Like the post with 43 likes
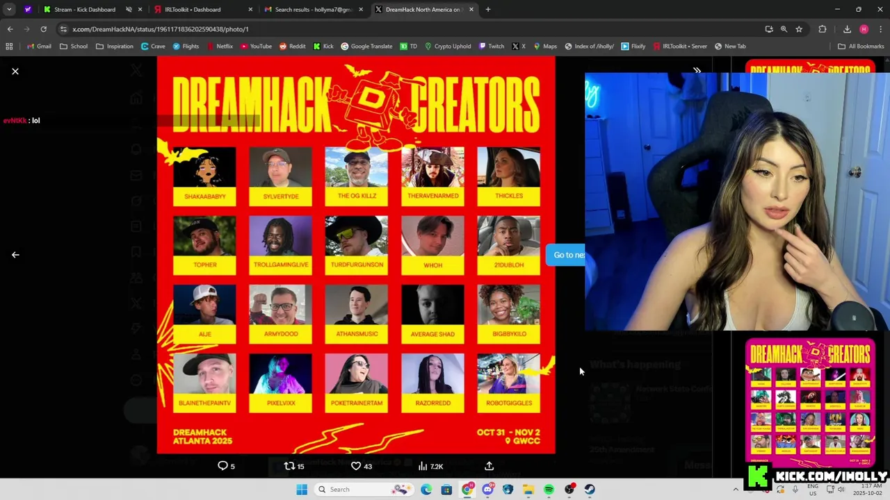890x500 pixels. pyautogui.click(x=361, y=466)
